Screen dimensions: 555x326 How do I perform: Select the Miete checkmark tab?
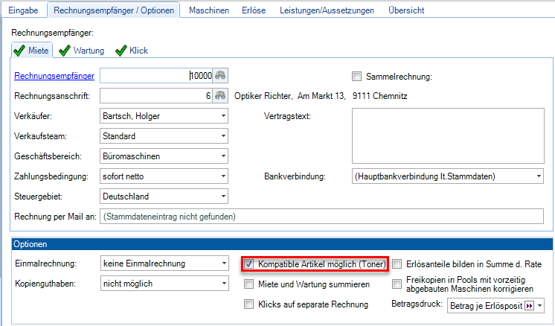31,51
